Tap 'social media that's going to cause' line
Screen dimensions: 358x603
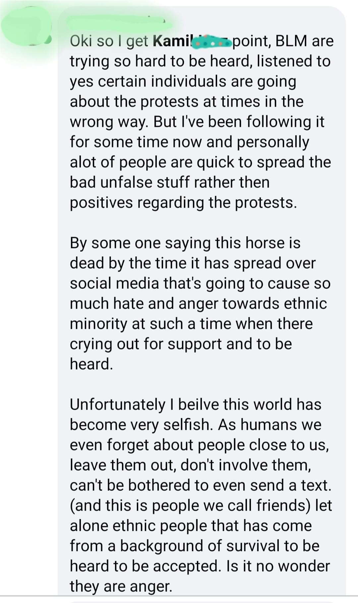point(200,283)
